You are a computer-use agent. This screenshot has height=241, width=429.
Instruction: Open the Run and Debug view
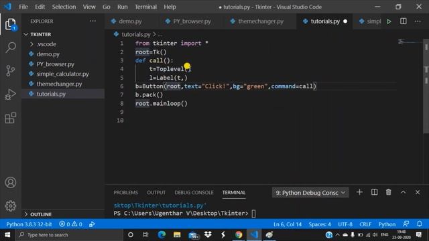11,94
